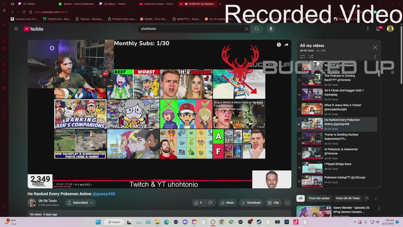Select the All filter chip
Image resolution: width=403 pixels, height=227 pixels.
pyautogui.click(x=300, y=198)
